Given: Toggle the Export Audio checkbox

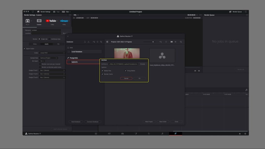Looking at the screenshot, I should pos(24,49).
